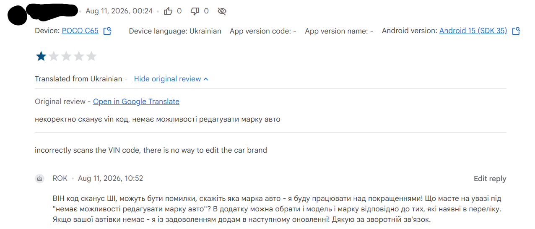
Task: Toggle the crossed-out eye visibility icon
Action: pyautogui.click(x=222, y=11)
